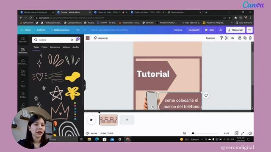Viewport: 271px width, 152px height.
Task: Play the timeline with the play button
Action: [91, 120]
